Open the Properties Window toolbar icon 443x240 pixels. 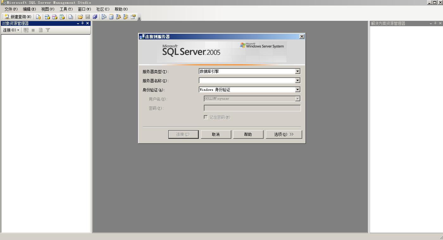(133, 17)
